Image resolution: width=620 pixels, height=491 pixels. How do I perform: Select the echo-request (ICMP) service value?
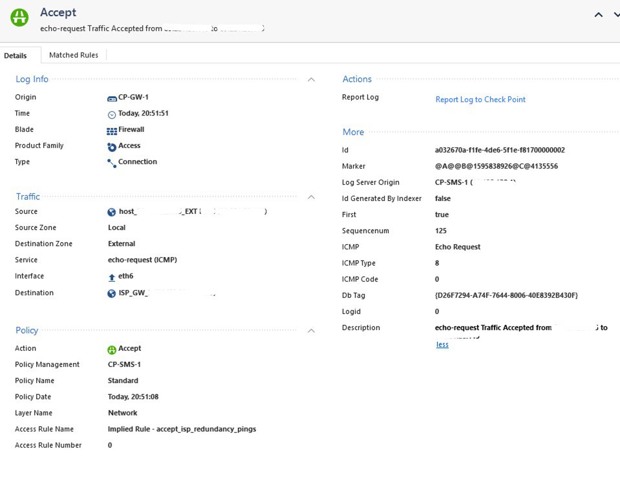(x=142, y=260)
